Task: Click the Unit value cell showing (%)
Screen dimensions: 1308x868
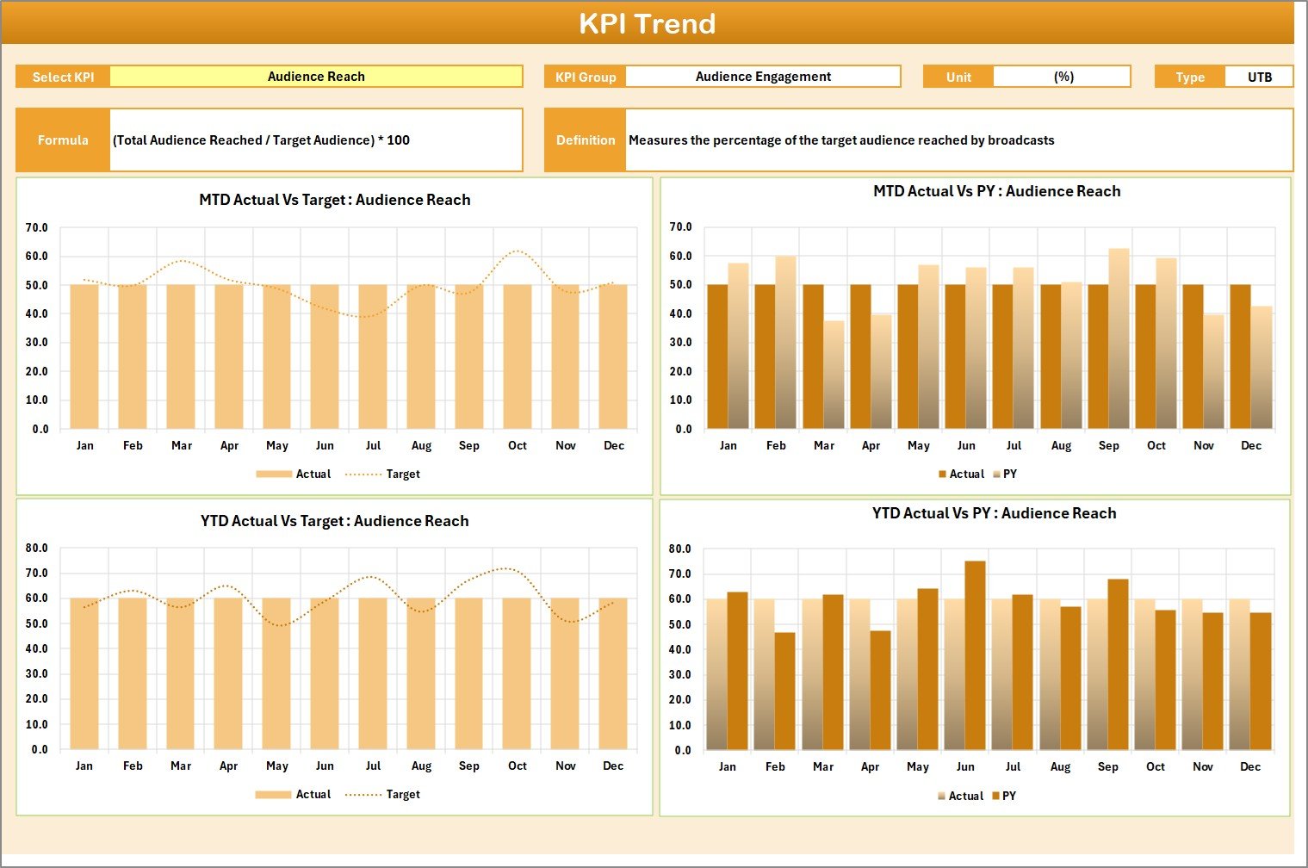Action: [1063, 77]
